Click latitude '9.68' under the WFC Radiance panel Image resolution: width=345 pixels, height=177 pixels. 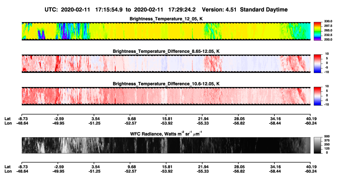(x=130, y=167)
